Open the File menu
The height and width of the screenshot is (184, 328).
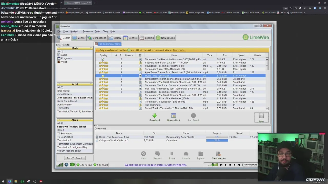(59, 31)
